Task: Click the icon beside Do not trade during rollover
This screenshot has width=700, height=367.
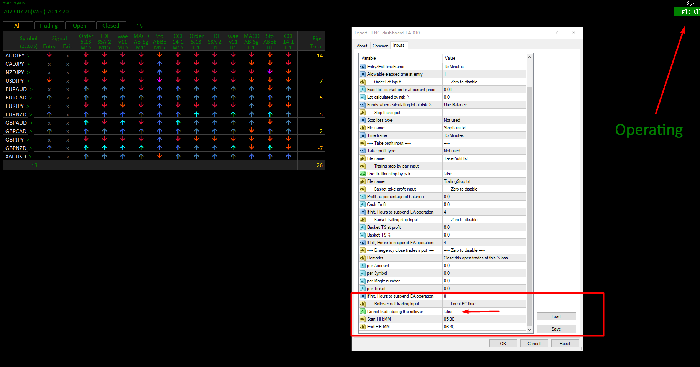Action: [x=362, y=312]
